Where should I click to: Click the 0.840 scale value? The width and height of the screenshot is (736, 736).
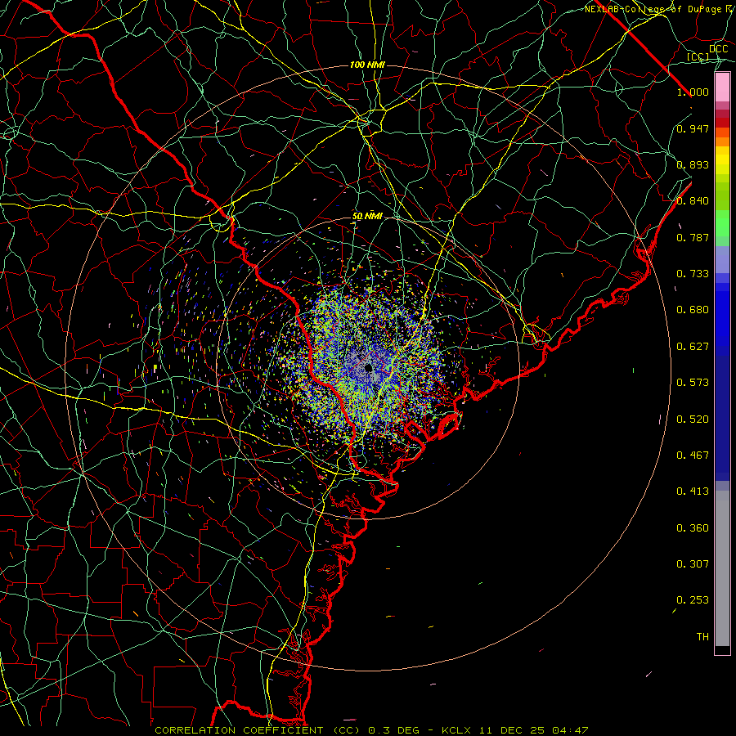coord(693,201)
